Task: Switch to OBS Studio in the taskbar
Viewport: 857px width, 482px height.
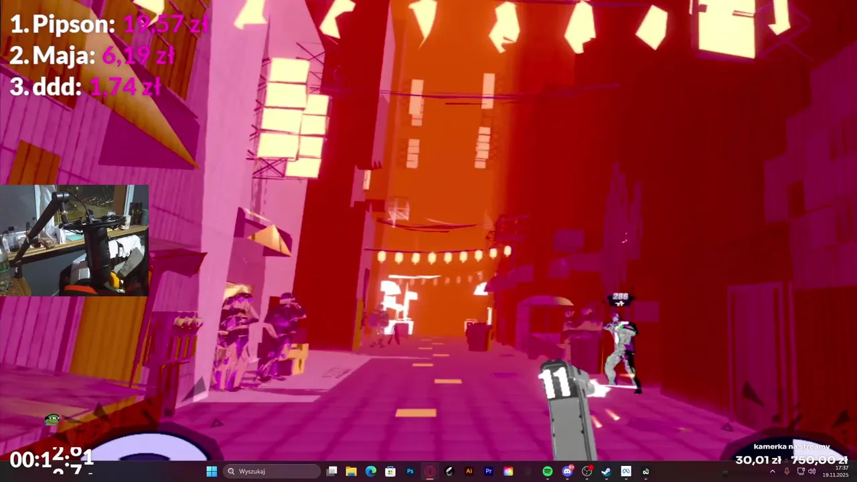Action: click(587, 471)
